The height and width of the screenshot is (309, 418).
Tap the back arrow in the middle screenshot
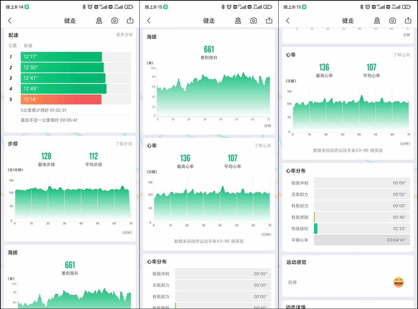pos(149,21)
